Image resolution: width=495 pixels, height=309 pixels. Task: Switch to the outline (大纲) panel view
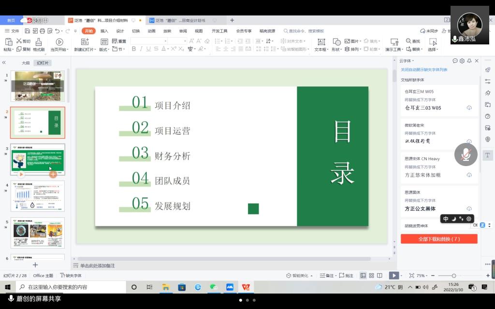26,63
